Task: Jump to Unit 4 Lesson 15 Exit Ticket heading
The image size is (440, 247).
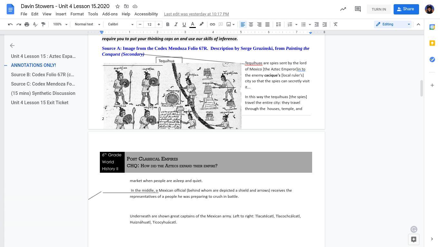Action: pos(40,103)
